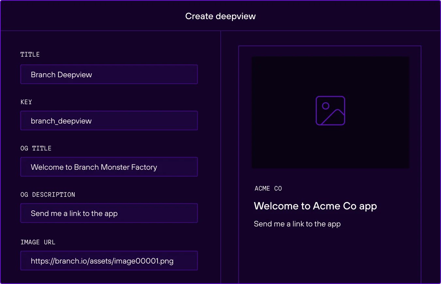Click the OG DESCRIPTION label

48,194
